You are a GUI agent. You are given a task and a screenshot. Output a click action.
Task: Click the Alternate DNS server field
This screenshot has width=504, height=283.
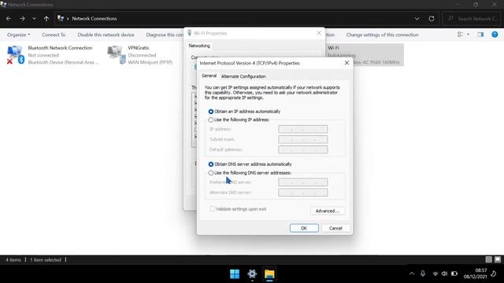[x=302, y=193]
